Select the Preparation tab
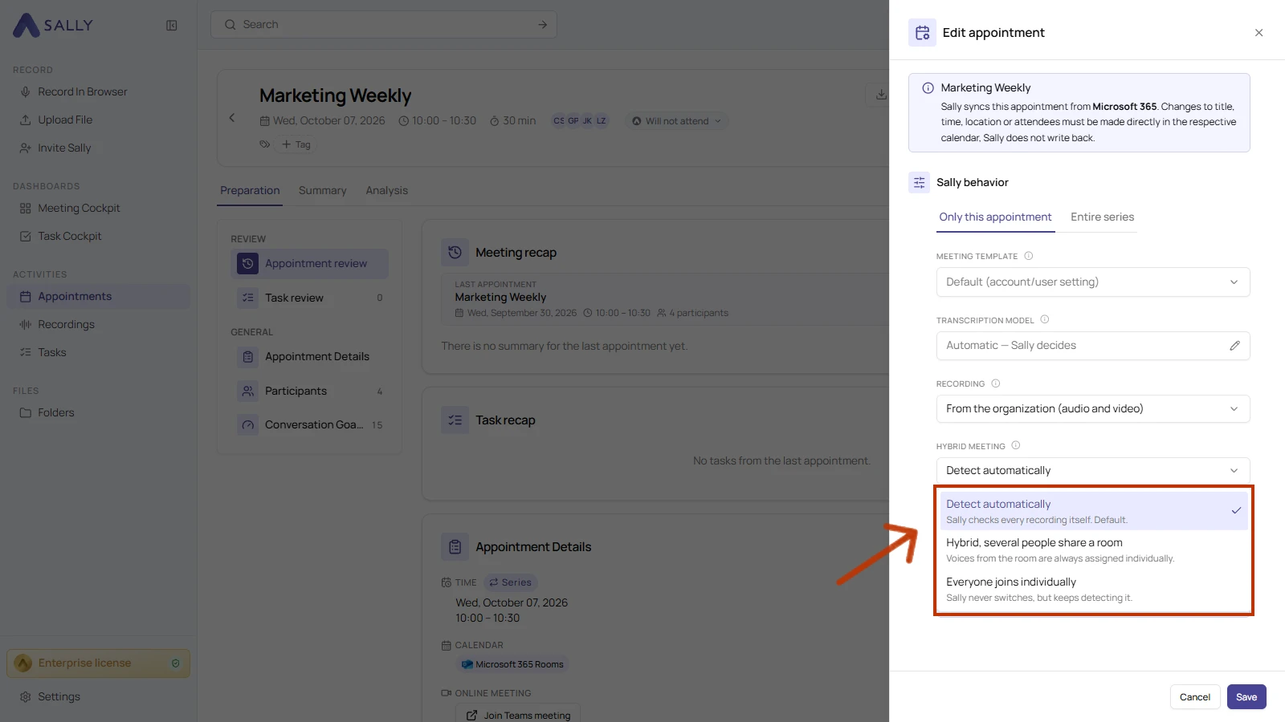This screenshot has width=1285, height=722. point(250,191)
